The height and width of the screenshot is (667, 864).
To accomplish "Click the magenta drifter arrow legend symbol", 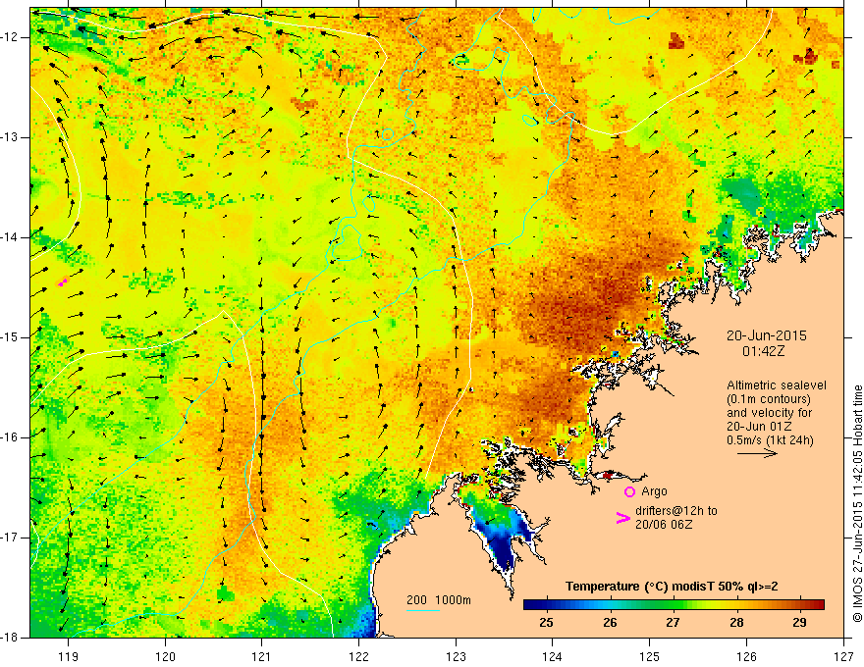I will (622, 517).
